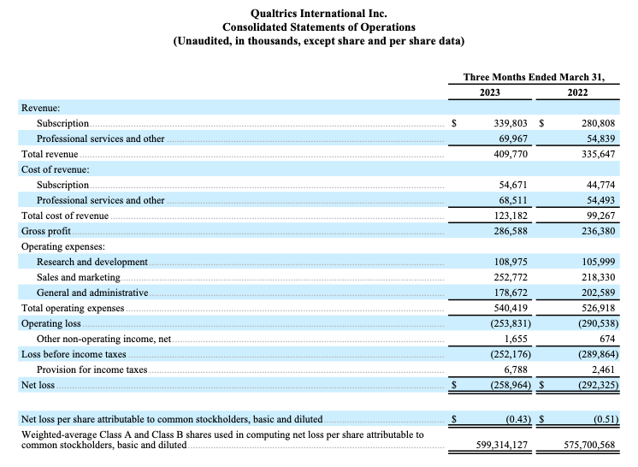Select net loss per share (0.51)
638x467 pixels.
tap(606, 419)
